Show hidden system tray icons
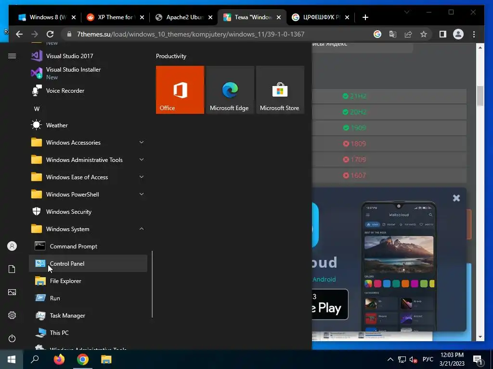 (390, 359)
